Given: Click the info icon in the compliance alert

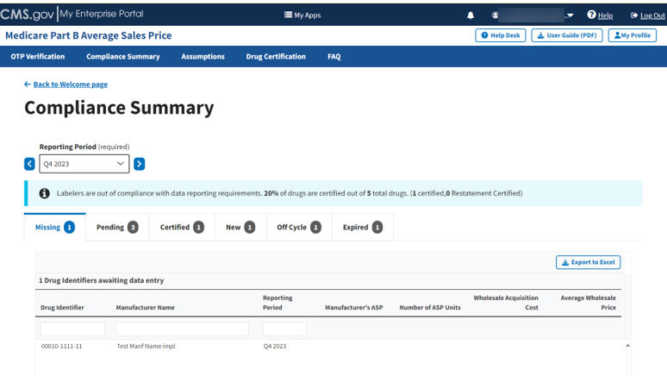Looking at the screenshot, I should tap(44, 193).
